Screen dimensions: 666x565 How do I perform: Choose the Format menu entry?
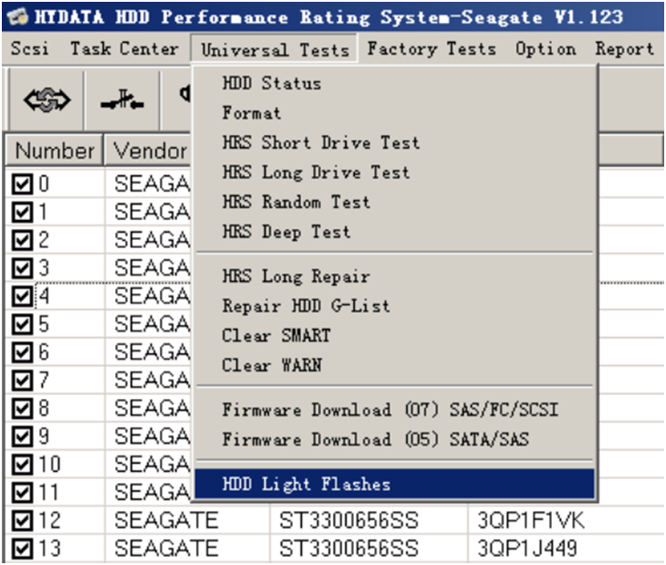click(x=395, y=113)
